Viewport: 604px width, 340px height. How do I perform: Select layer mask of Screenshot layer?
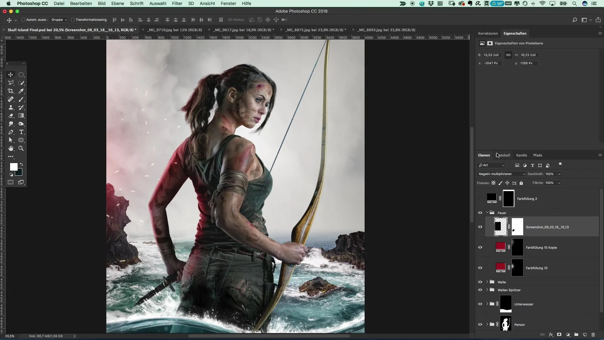click(517, 227)
